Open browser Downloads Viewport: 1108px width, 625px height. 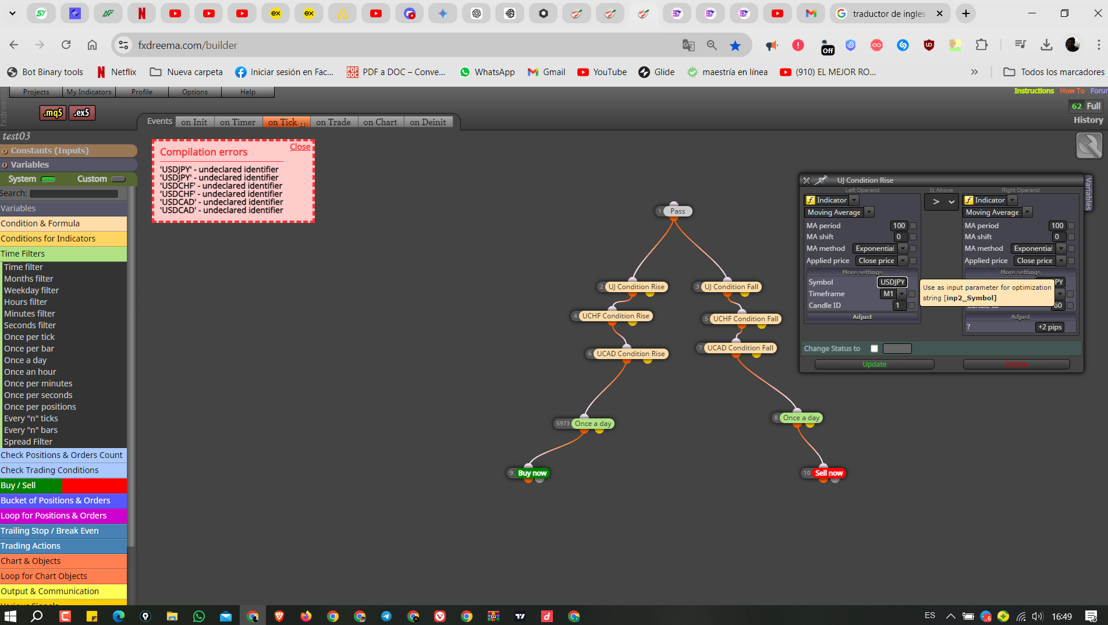click(1046, 45)
